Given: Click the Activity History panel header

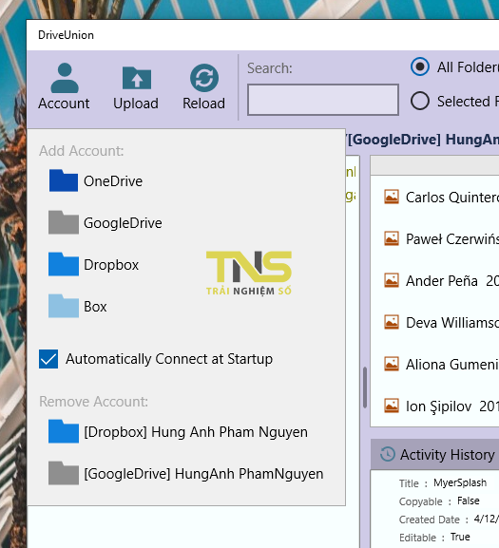Looking at the screenshot, I should 434,454.
